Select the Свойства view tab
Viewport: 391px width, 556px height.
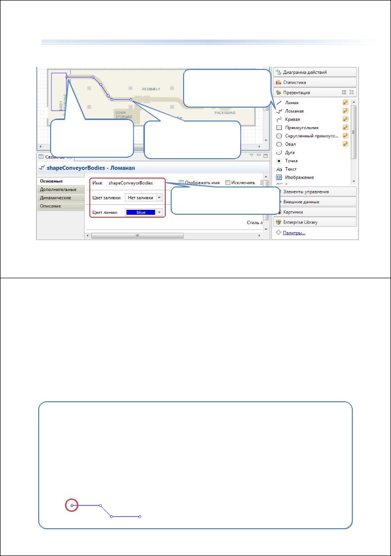[x=55, y=157]
